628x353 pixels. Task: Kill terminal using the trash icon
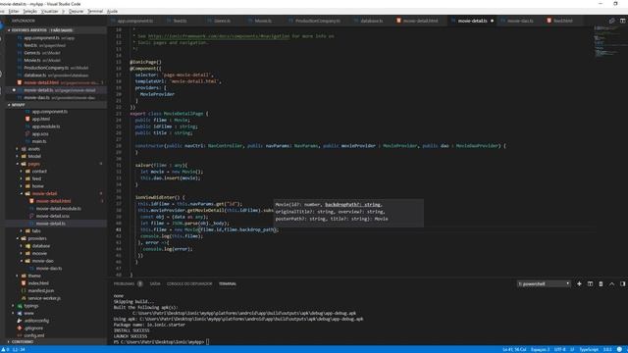(x=601, y=283)
